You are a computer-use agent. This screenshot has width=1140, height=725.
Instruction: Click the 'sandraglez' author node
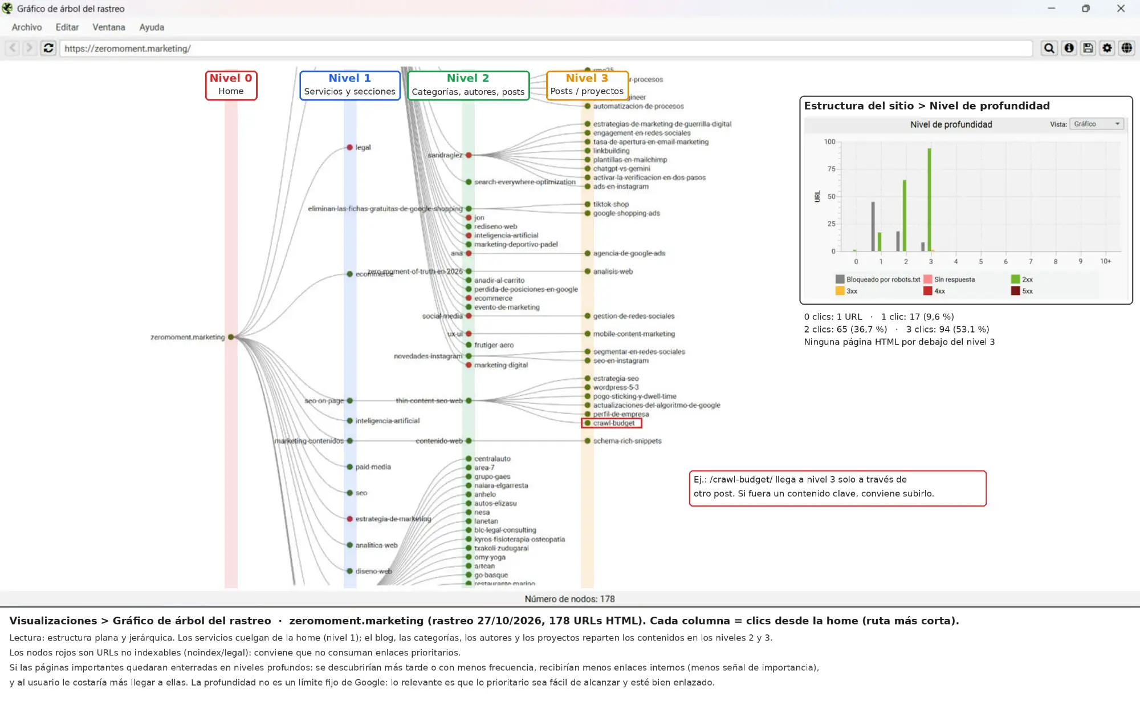(469, 155)
